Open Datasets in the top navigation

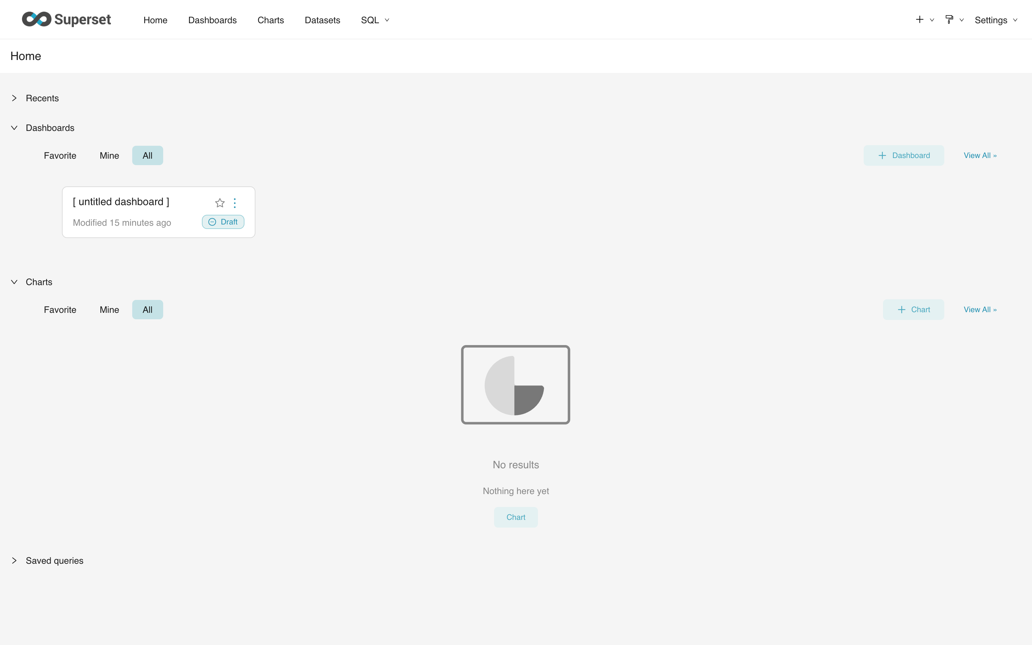coord(322,20)
